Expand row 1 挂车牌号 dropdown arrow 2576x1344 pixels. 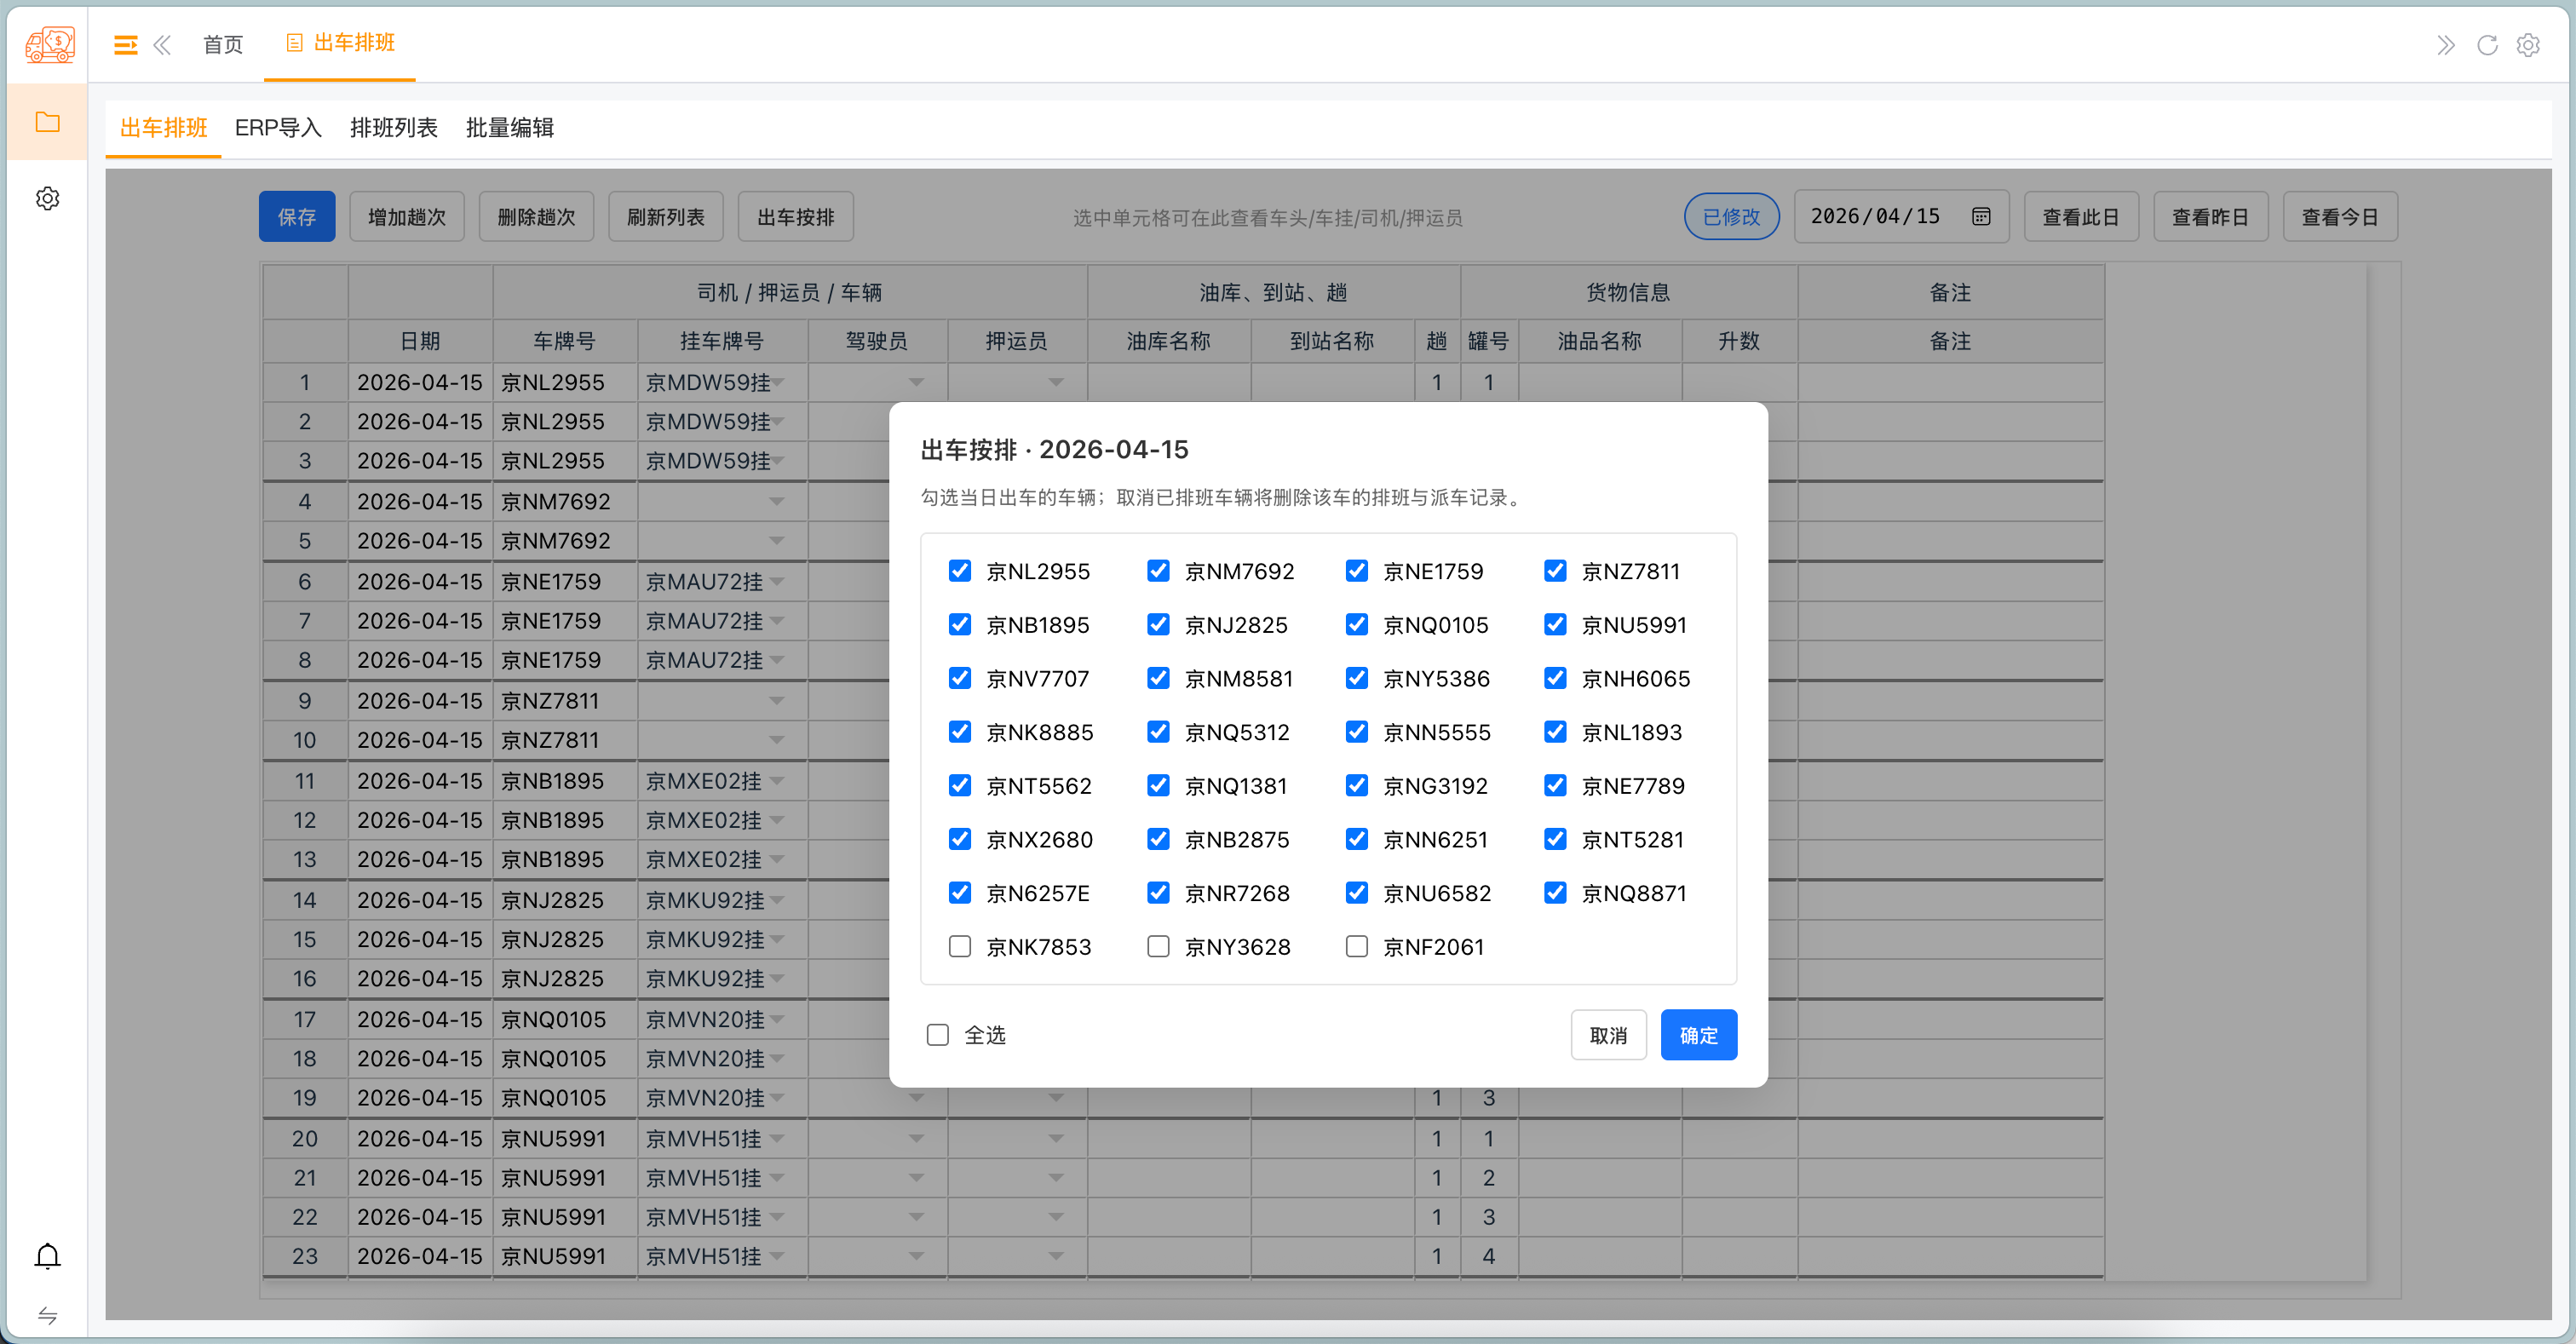click(x=777, y=383)
